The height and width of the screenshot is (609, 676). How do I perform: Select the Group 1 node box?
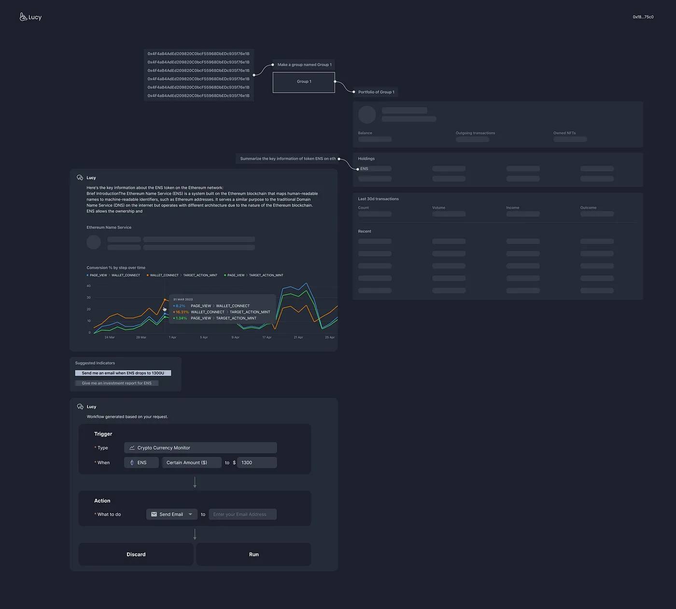point(304,82)
